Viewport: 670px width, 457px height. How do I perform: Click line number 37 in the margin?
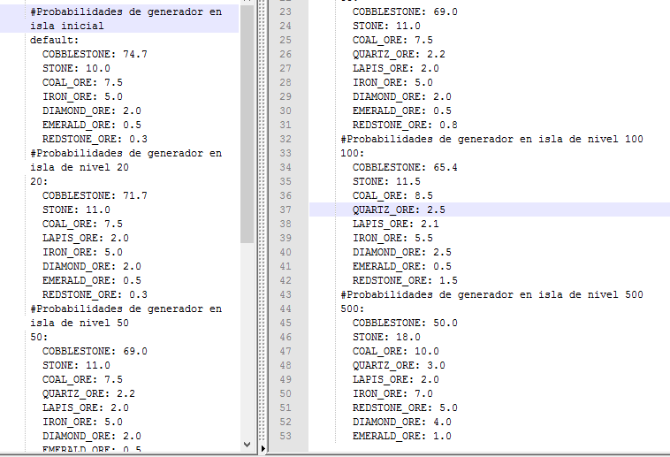click(x=286, y=209)
